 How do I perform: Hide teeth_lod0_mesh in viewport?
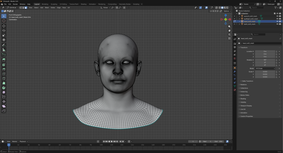tap(277, 24)
